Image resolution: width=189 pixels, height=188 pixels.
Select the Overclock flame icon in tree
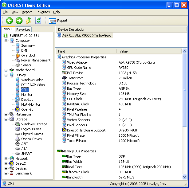point(18,55)
